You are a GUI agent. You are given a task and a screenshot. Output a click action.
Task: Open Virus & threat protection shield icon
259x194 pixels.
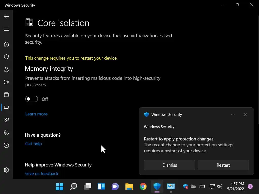[x=6, y=57]
